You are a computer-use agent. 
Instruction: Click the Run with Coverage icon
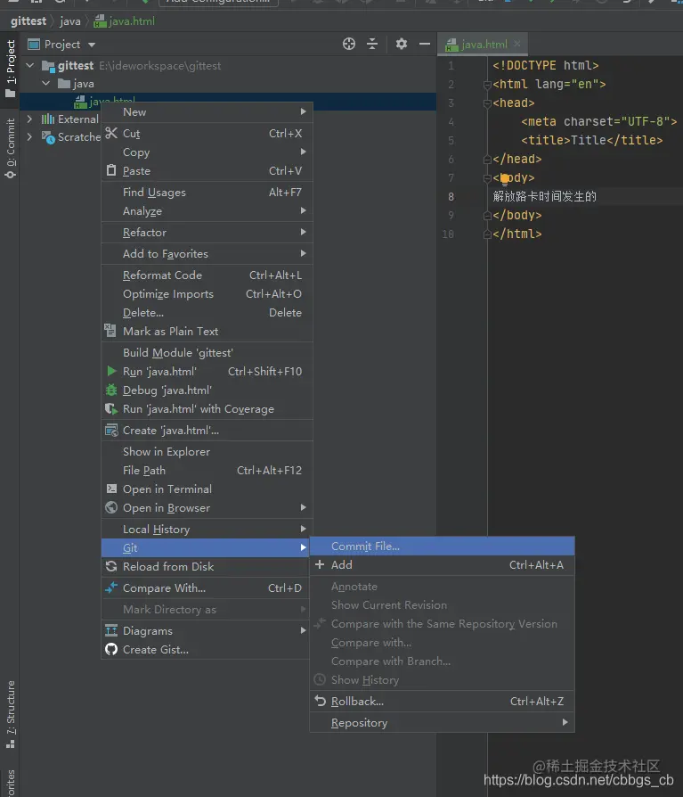coord(111,408)
